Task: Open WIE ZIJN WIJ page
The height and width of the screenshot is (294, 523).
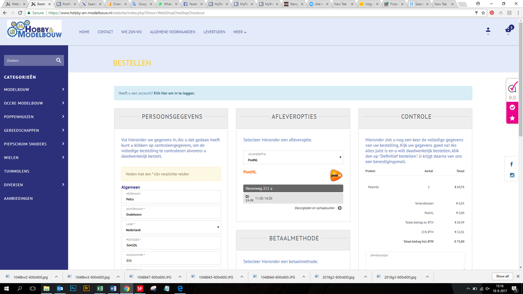Action: 131,32
